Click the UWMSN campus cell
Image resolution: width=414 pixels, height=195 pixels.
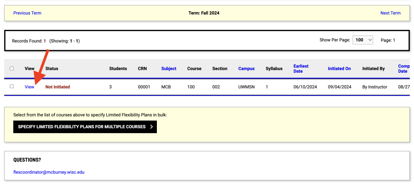tap(246, 87)
